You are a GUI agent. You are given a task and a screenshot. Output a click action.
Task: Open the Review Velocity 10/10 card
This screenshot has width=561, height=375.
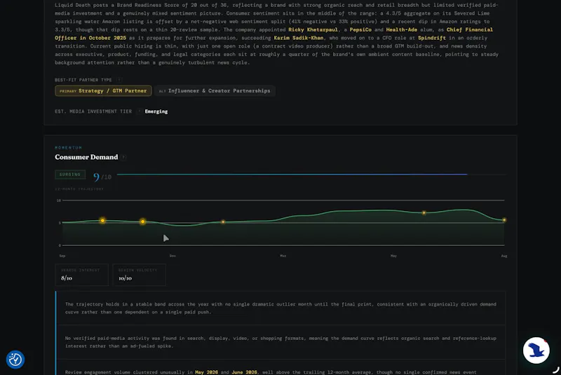tap(139, 275)
